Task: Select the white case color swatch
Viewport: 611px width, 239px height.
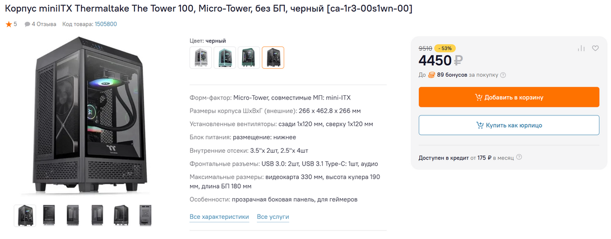Action: click(201, 57)
